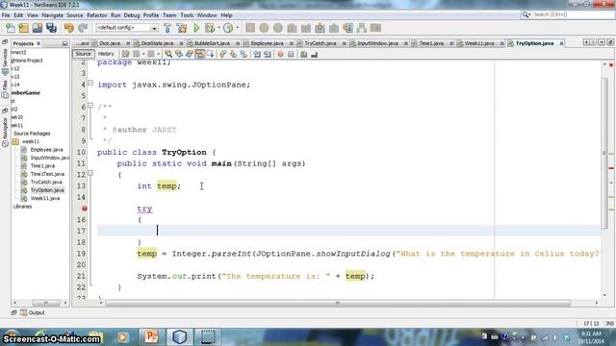Close the TryOption.java tab

(x=562, y=43)
